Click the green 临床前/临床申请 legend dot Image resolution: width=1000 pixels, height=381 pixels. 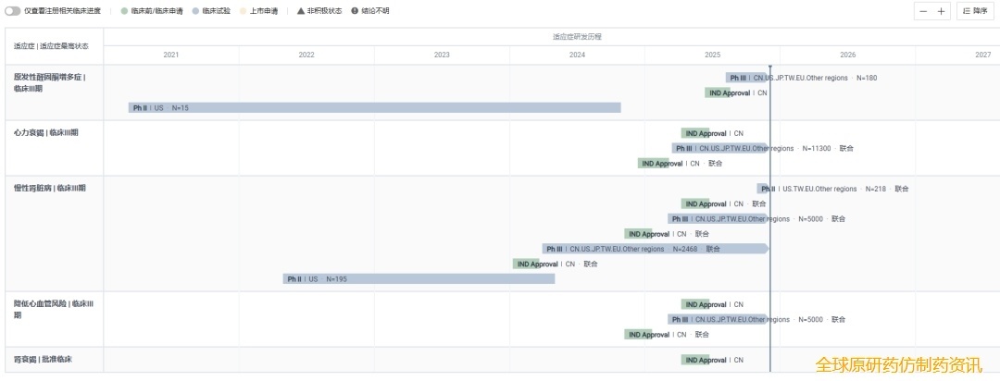click(124, 11)
